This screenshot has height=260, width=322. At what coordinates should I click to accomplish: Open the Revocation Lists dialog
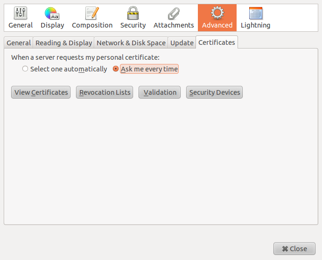pyautogui.click(x=105, y=92)
